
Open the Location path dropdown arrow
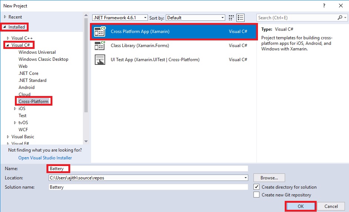246,178
